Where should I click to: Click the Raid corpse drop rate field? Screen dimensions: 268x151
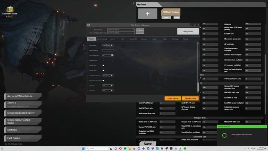pyautogui.click(x=167, y=114)
